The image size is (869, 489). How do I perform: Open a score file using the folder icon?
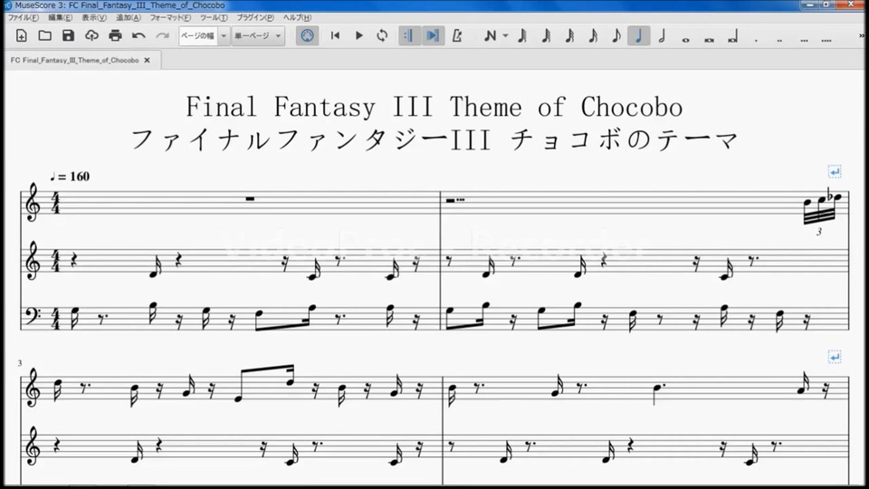tap(45, 36)
